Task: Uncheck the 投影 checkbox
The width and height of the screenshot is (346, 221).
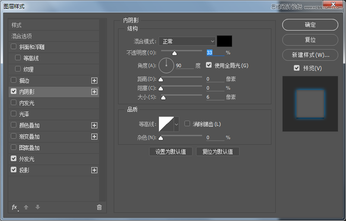Action: pyautogui.click(x=13, y=170)
